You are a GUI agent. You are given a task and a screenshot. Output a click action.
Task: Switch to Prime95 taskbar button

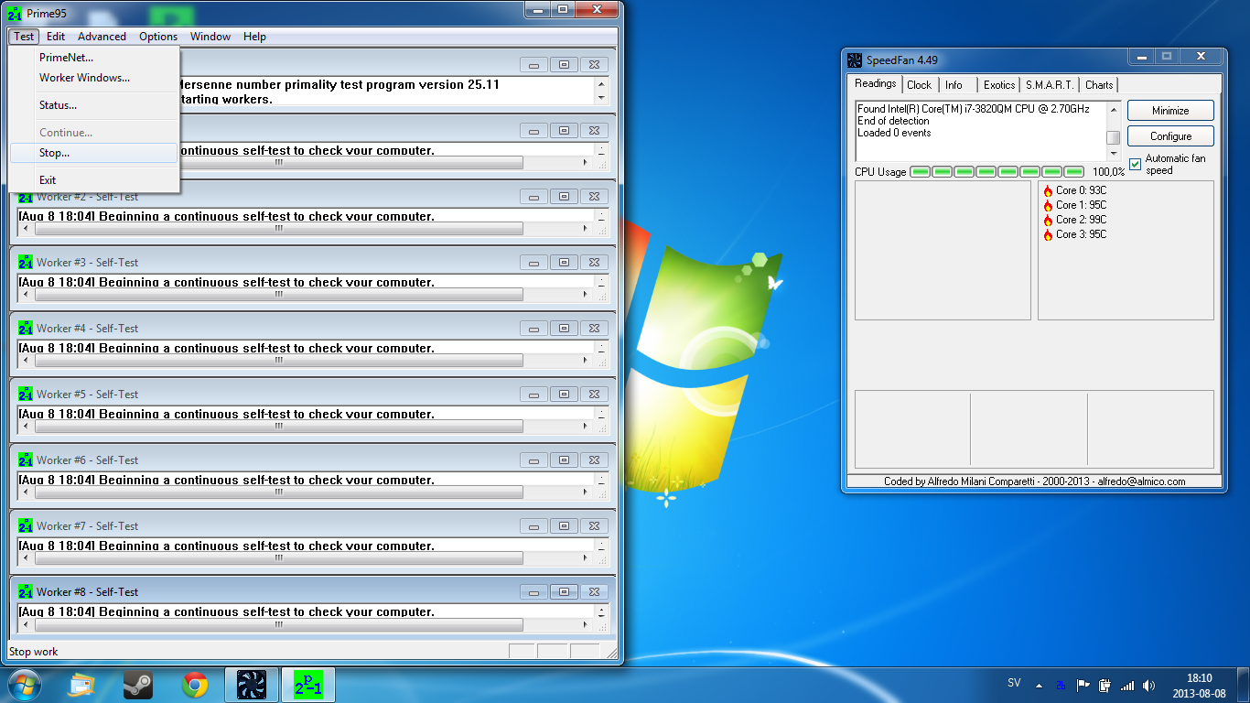307,685
